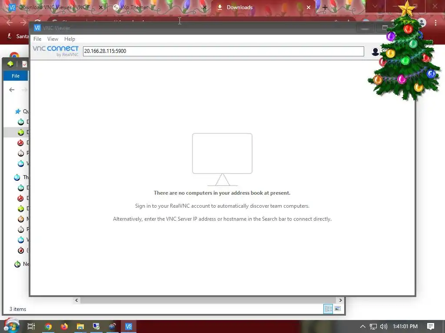Open the notification center icon
This screenshot has width=445, height=333.
(x=431, y=326)
